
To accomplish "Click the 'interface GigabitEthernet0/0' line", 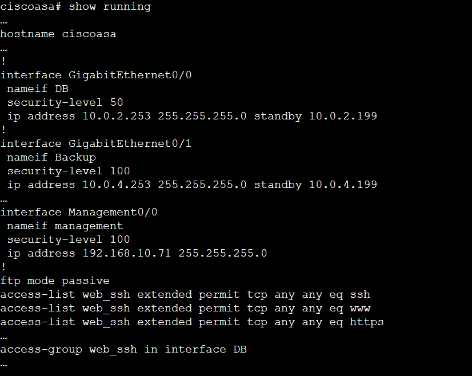I will [x=96, y=75].
